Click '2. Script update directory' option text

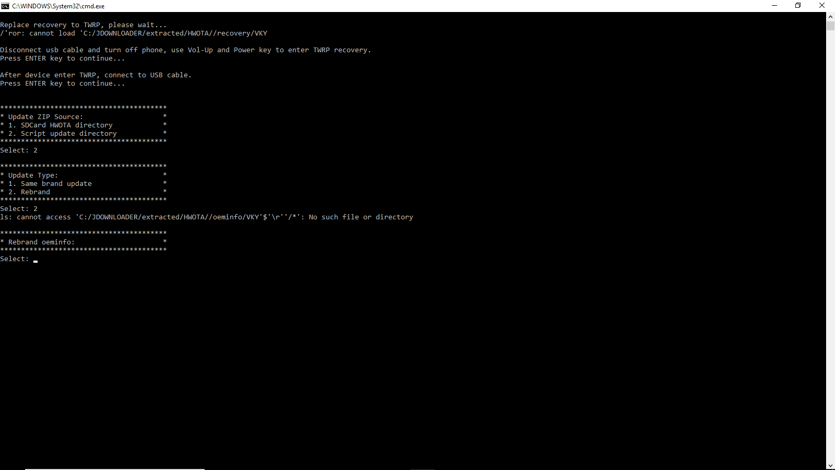(x=62, y=134)
